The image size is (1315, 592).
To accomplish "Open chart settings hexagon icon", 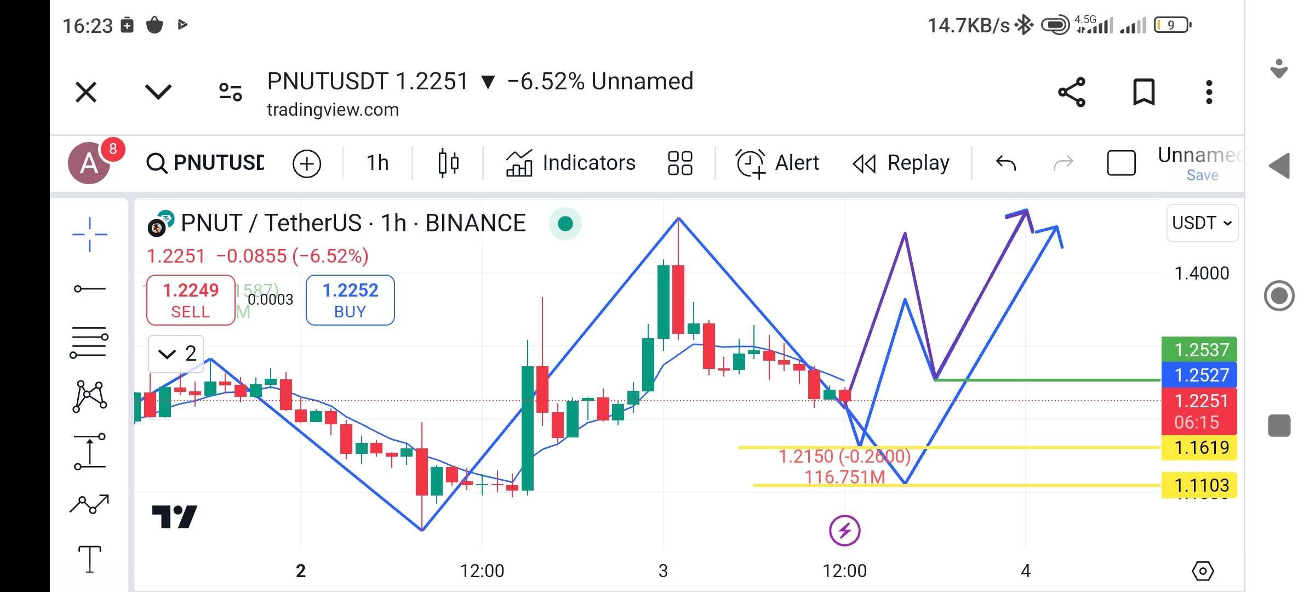I will tap(1203, 571).
